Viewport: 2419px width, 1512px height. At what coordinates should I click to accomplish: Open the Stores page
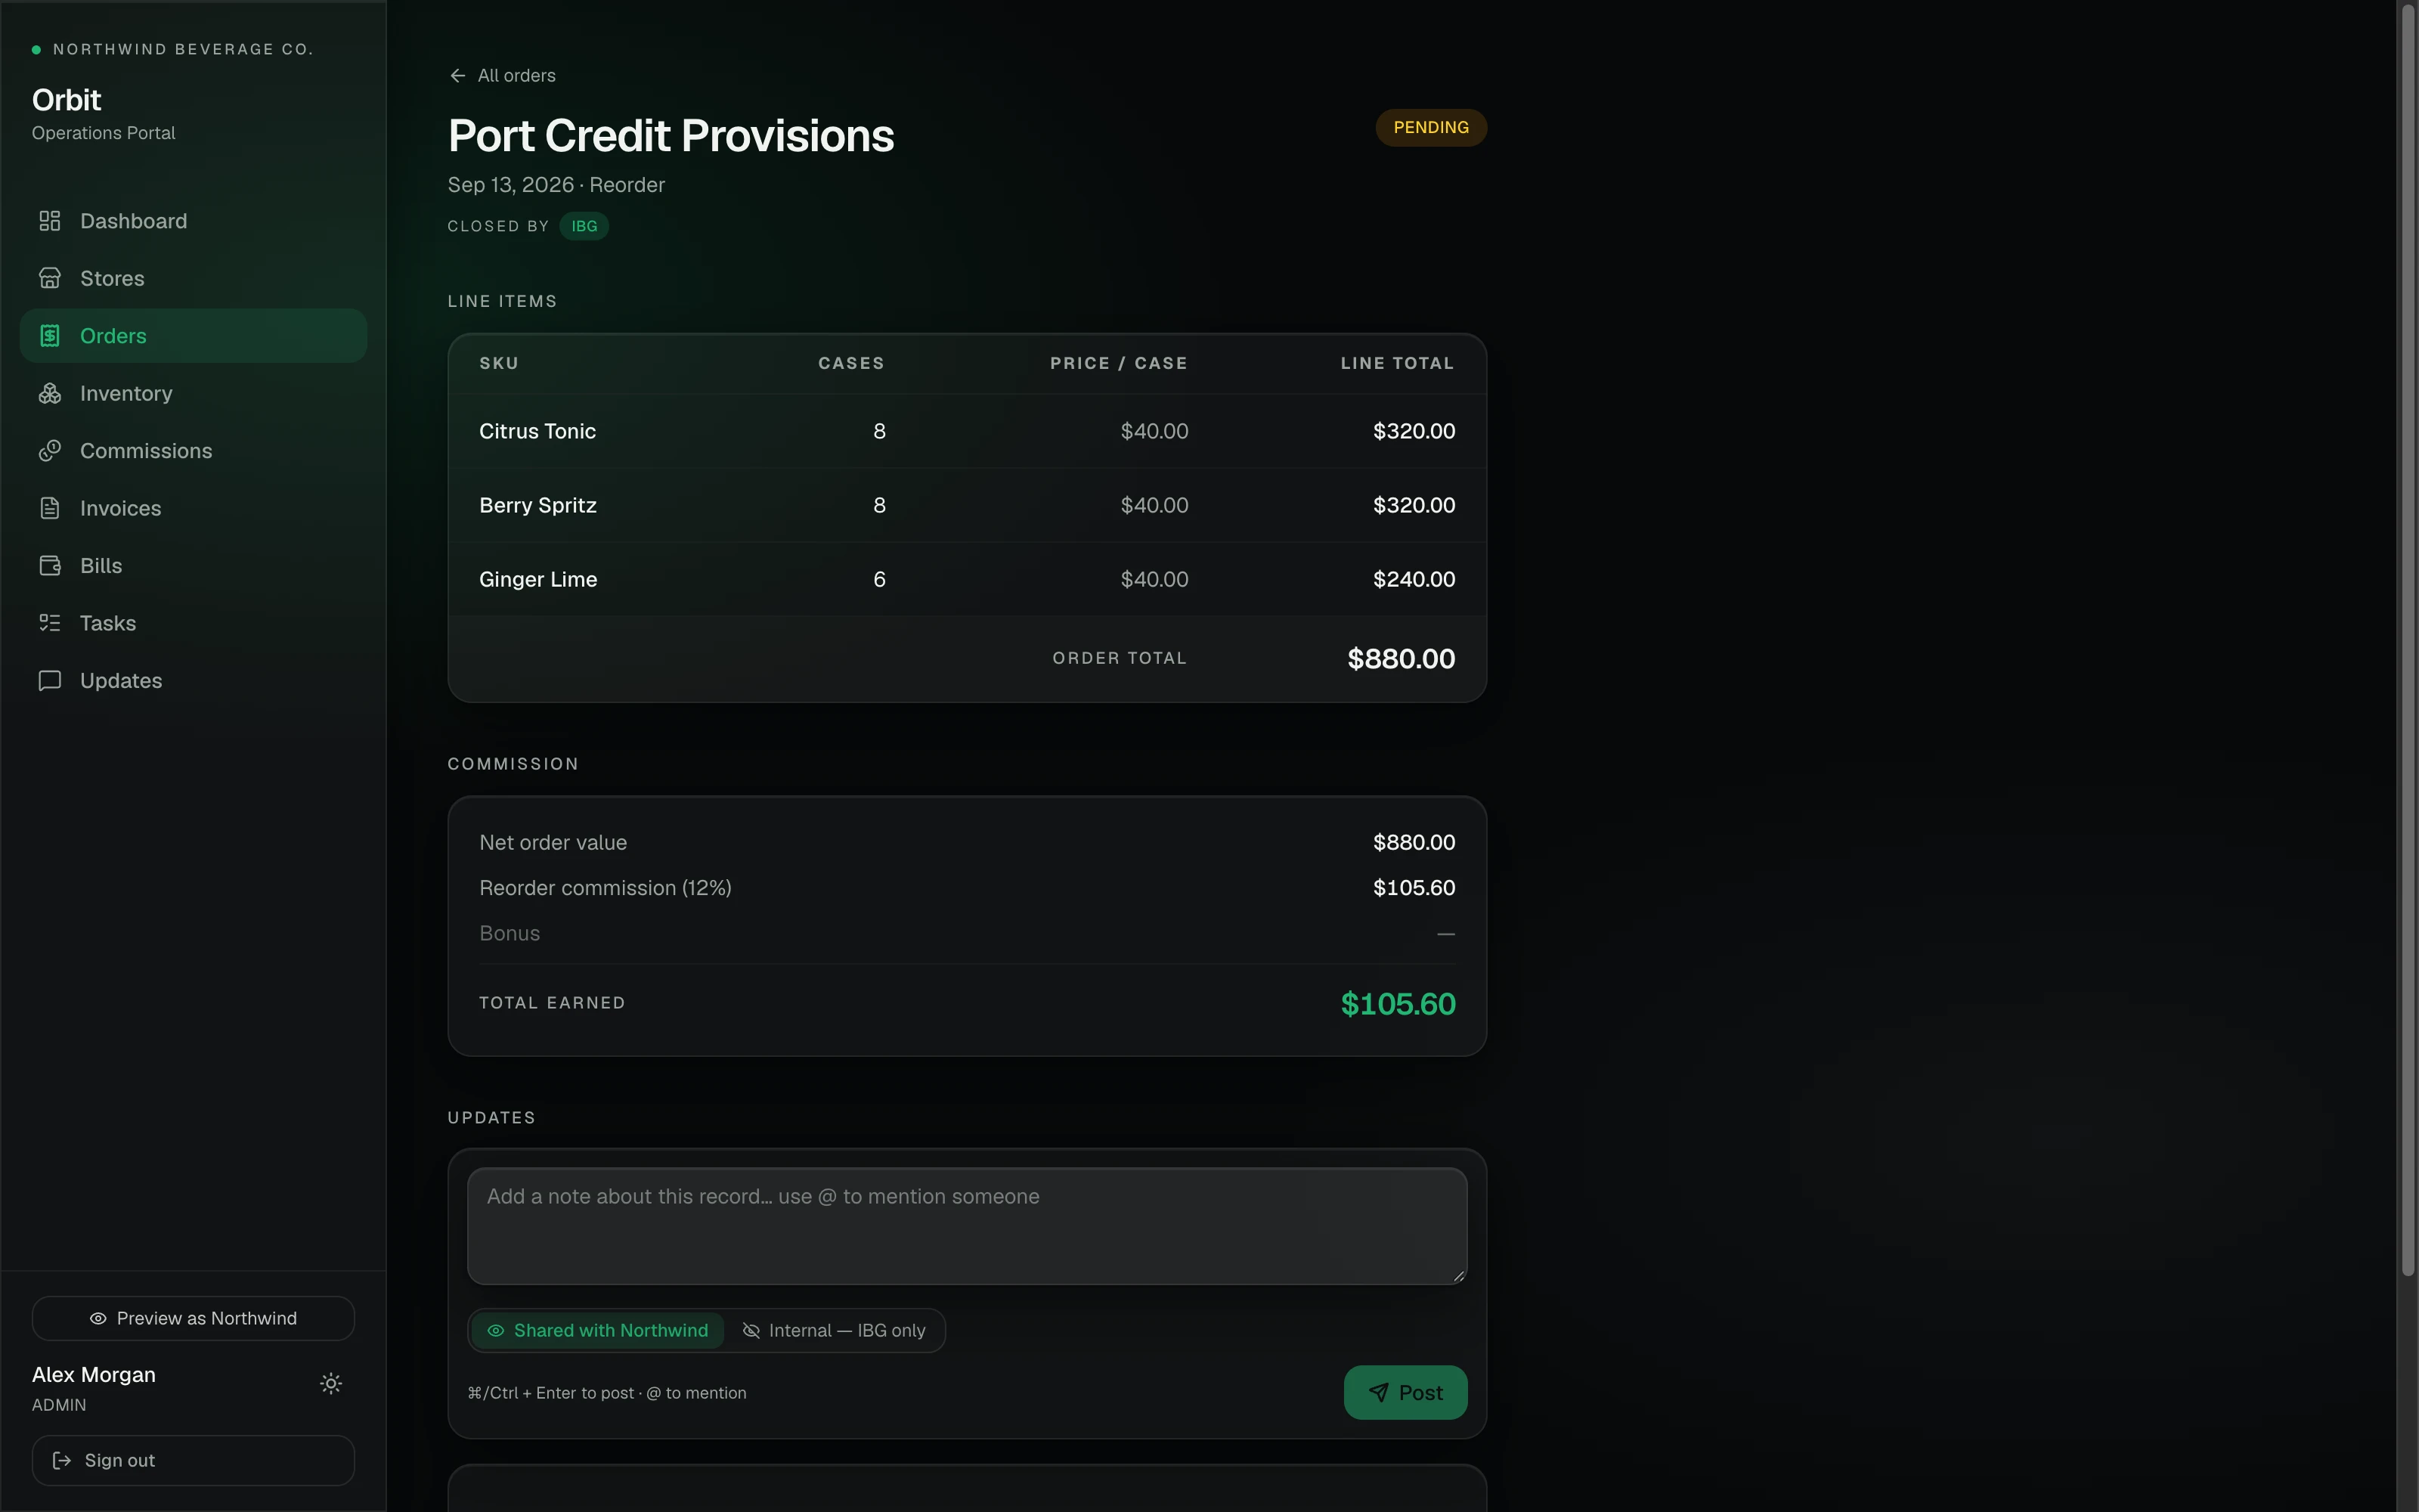click(193, 278)
